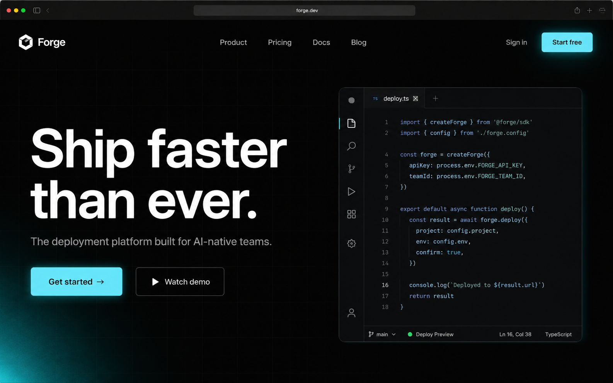The image size is (613, 383).
Task: Click the forge.dev address bar
Action: coord(305,10)
